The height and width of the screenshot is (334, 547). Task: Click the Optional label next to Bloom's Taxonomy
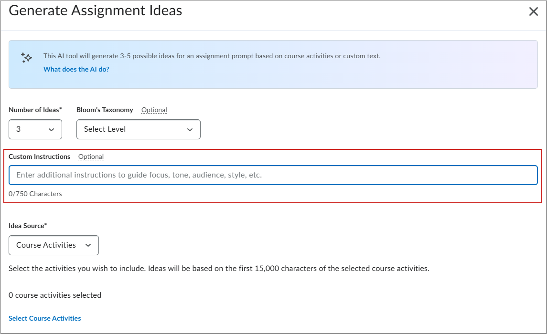pyautogui.click(x=154, y=110)
